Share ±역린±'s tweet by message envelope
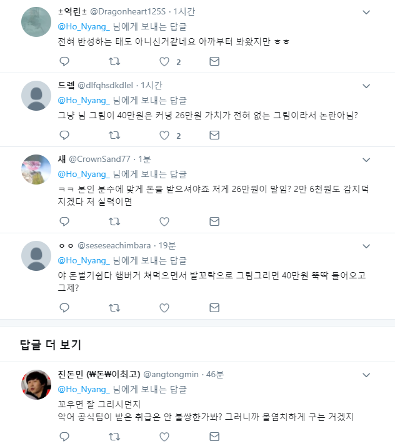The width and height of the screenshot is (395, 446). (214, 61)
